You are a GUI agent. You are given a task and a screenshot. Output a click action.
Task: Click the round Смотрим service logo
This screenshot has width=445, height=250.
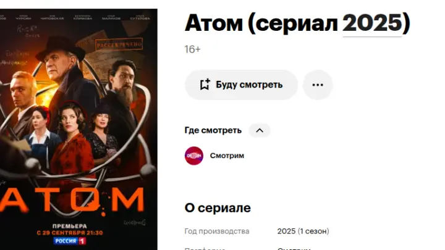click(194, 156)
